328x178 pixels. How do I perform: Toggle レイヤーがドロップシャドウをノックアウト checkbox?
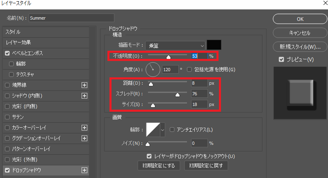[x=149, y=156]
